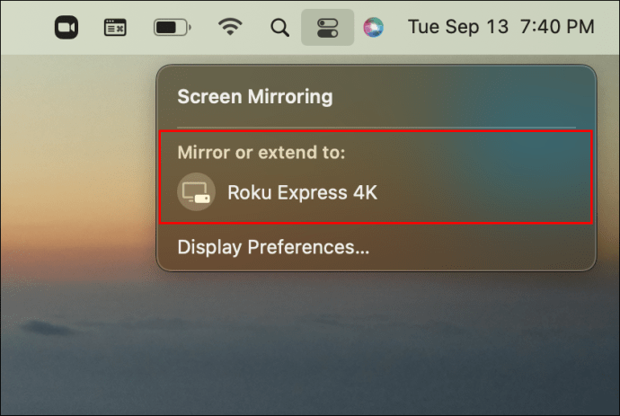The width and height of the screenshot is (620, 416).
Task: Close Control Center via its toggle icon
Action: (x=327, y=27)
